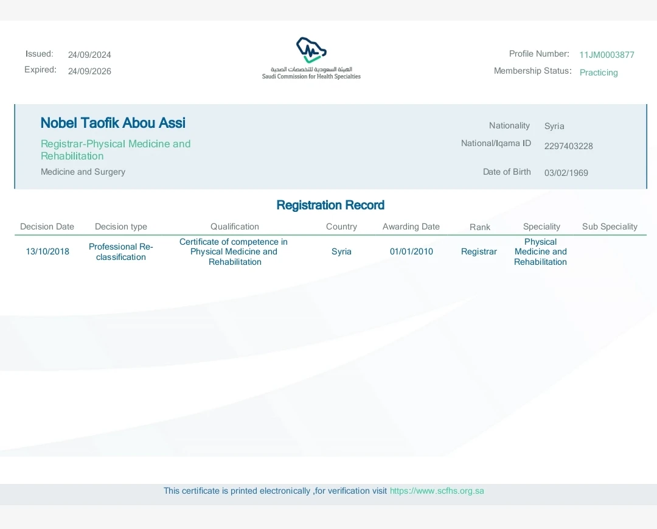This screenshot has width=657, height=529.
Task: Click the Registration Record heading
Action: [330, 205]
